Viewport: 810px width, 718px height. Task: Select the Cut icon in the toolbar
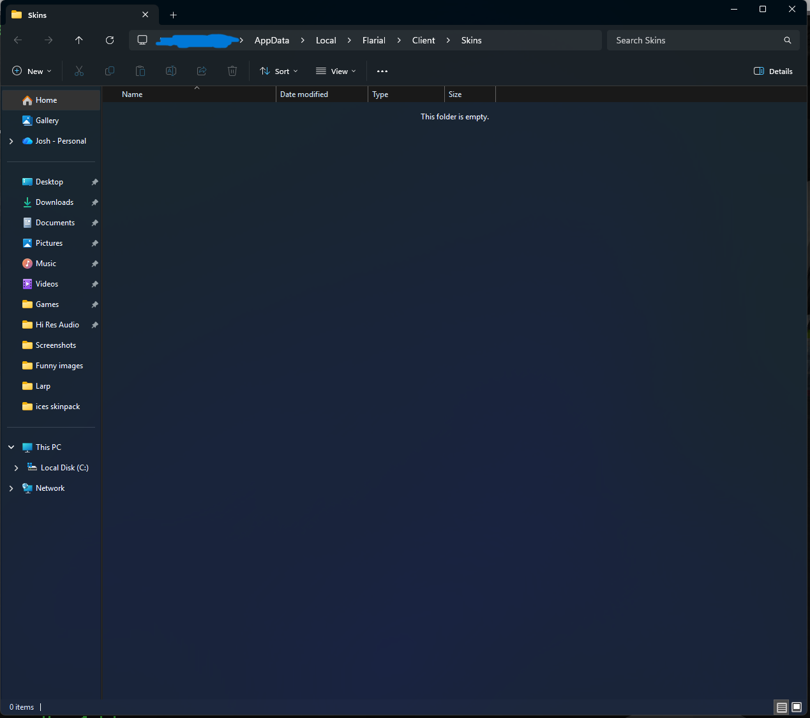pos(79,71)
